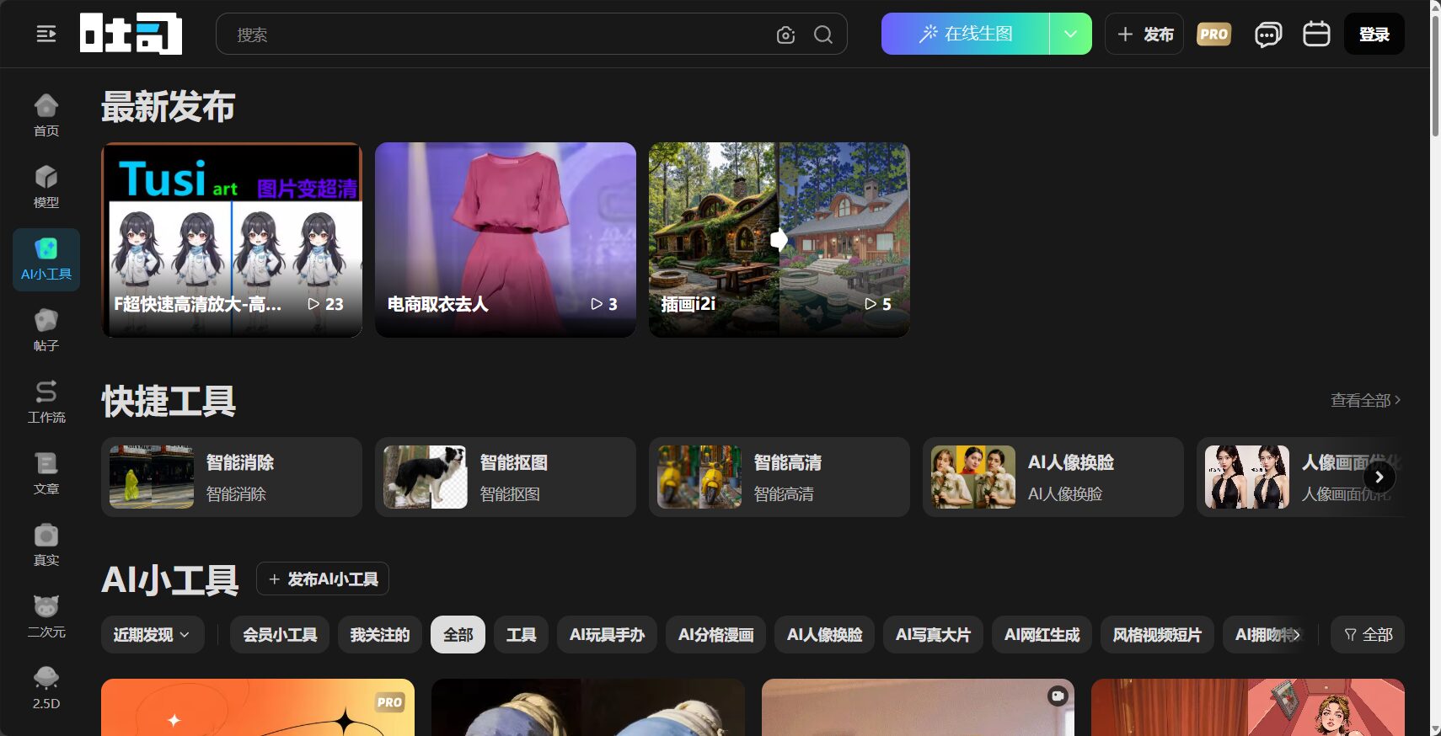
Task: Open the Tusi logo home link
Action: 131,34
